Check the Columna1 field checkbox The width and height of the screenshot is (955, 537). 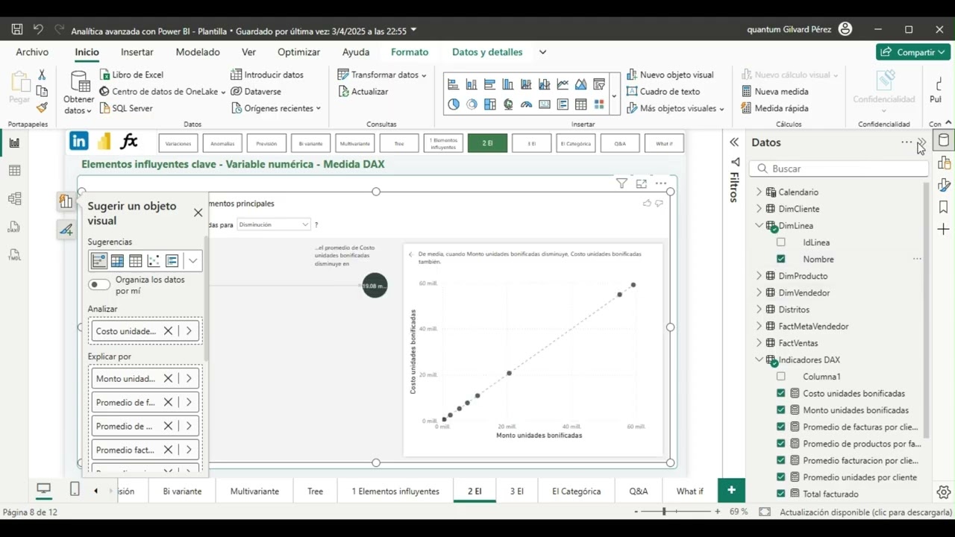[781, 377]
